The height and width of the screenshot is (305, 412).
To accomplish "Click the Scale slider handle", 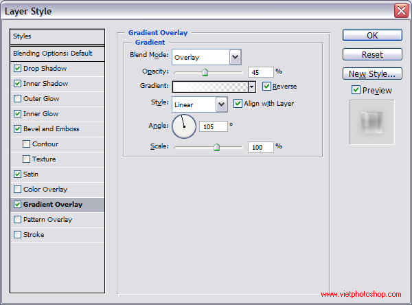I will 216,146.
